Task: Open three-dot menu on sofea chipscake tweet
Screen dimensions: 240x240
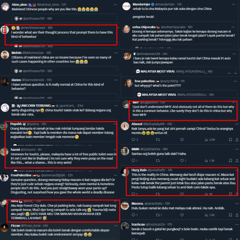Action: click(x=233, y=27)
